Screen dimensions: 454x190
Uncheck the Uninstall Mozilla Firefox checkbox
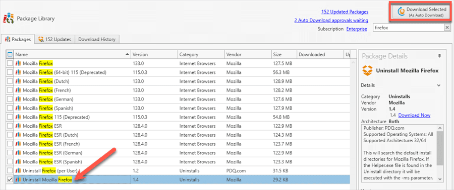pyautogui.click(x=10, y=179)
